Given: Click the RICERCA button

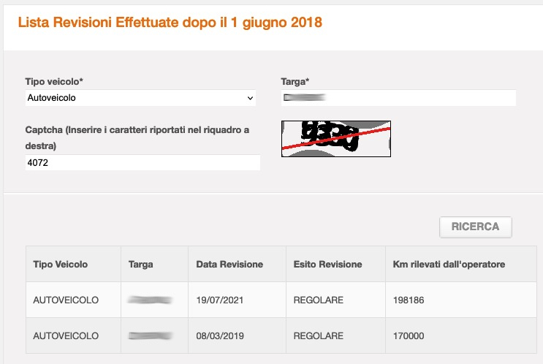Looking at the screenshot, I should pyautogui.click(x=476, y=227).
